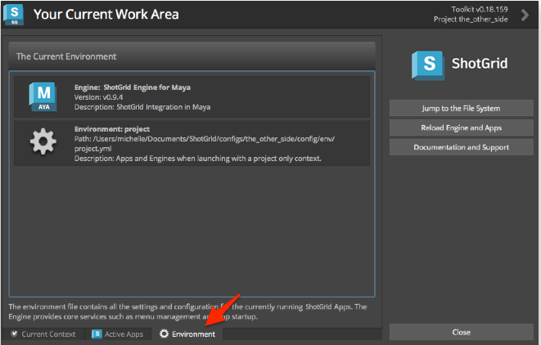Select the 'Environment: project' row

pos(192,143)
